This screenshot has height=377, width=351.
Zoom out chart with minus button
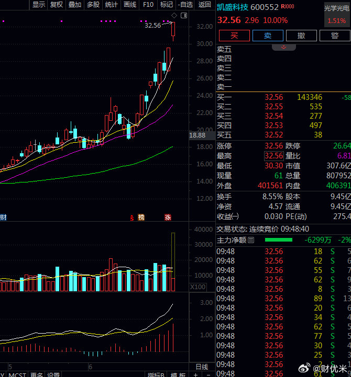209,374
